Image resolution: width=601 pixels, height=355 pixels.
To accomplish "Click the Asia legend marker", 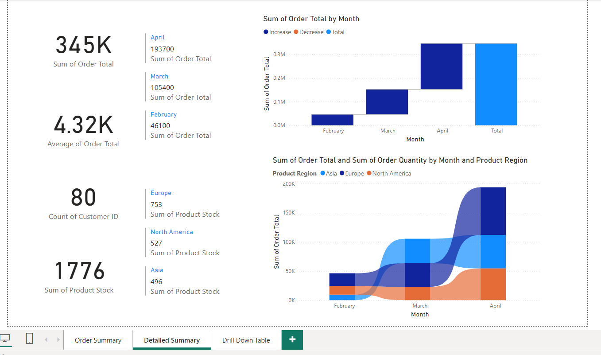I will click(322, 173).
